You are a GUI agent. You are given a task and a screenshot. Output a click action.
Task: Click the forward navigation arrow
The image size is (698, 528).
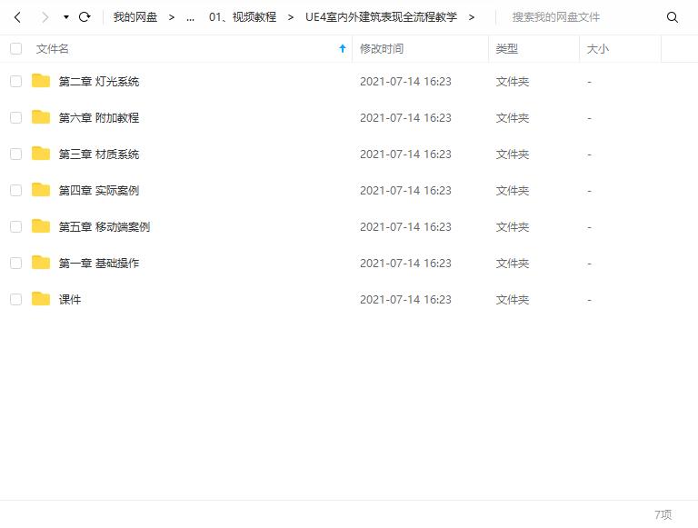(45, 17)
